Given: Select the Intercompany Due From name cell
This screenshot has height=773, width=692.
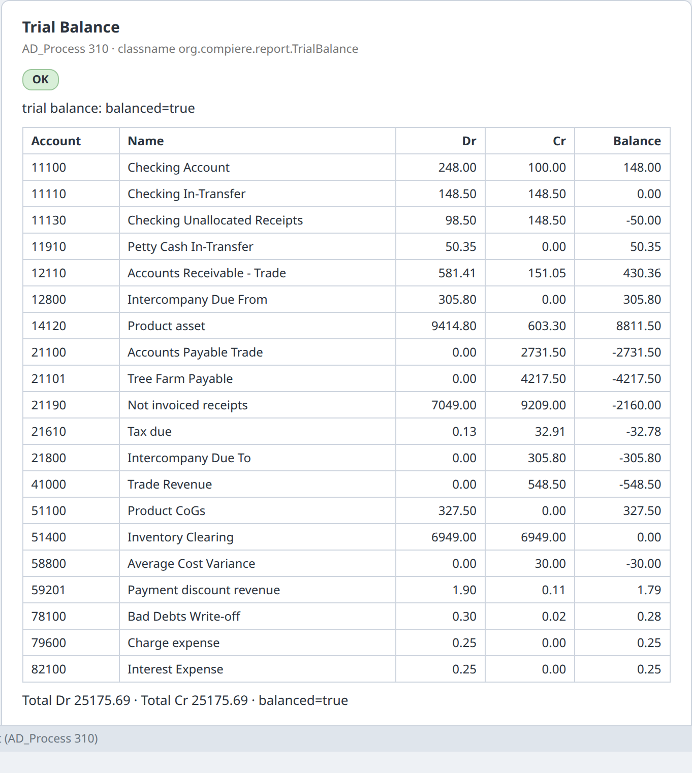Looking at the screenshot, I should (x=258, y=300).
